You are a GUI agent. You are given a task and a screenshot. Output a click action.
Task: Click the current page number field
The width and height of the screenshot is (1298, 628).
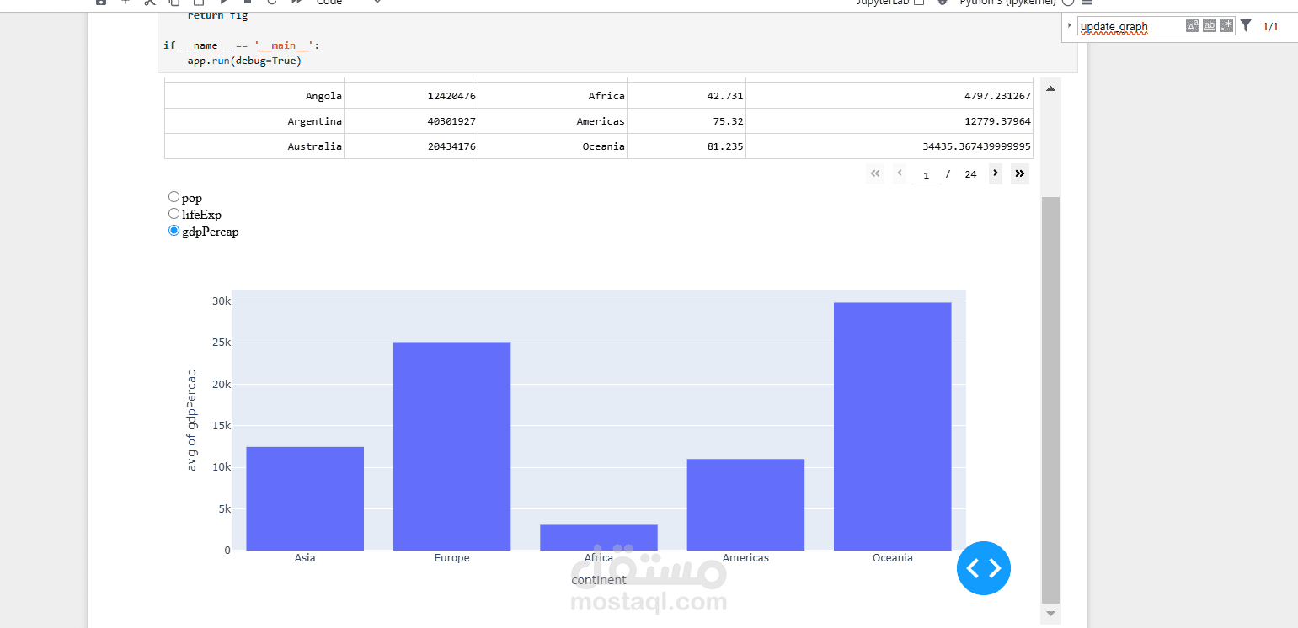coord(927,175)
